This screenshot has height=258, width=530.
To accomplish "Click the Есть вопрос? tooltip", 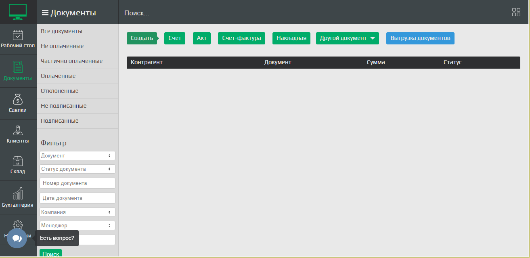I will (57, 238).
